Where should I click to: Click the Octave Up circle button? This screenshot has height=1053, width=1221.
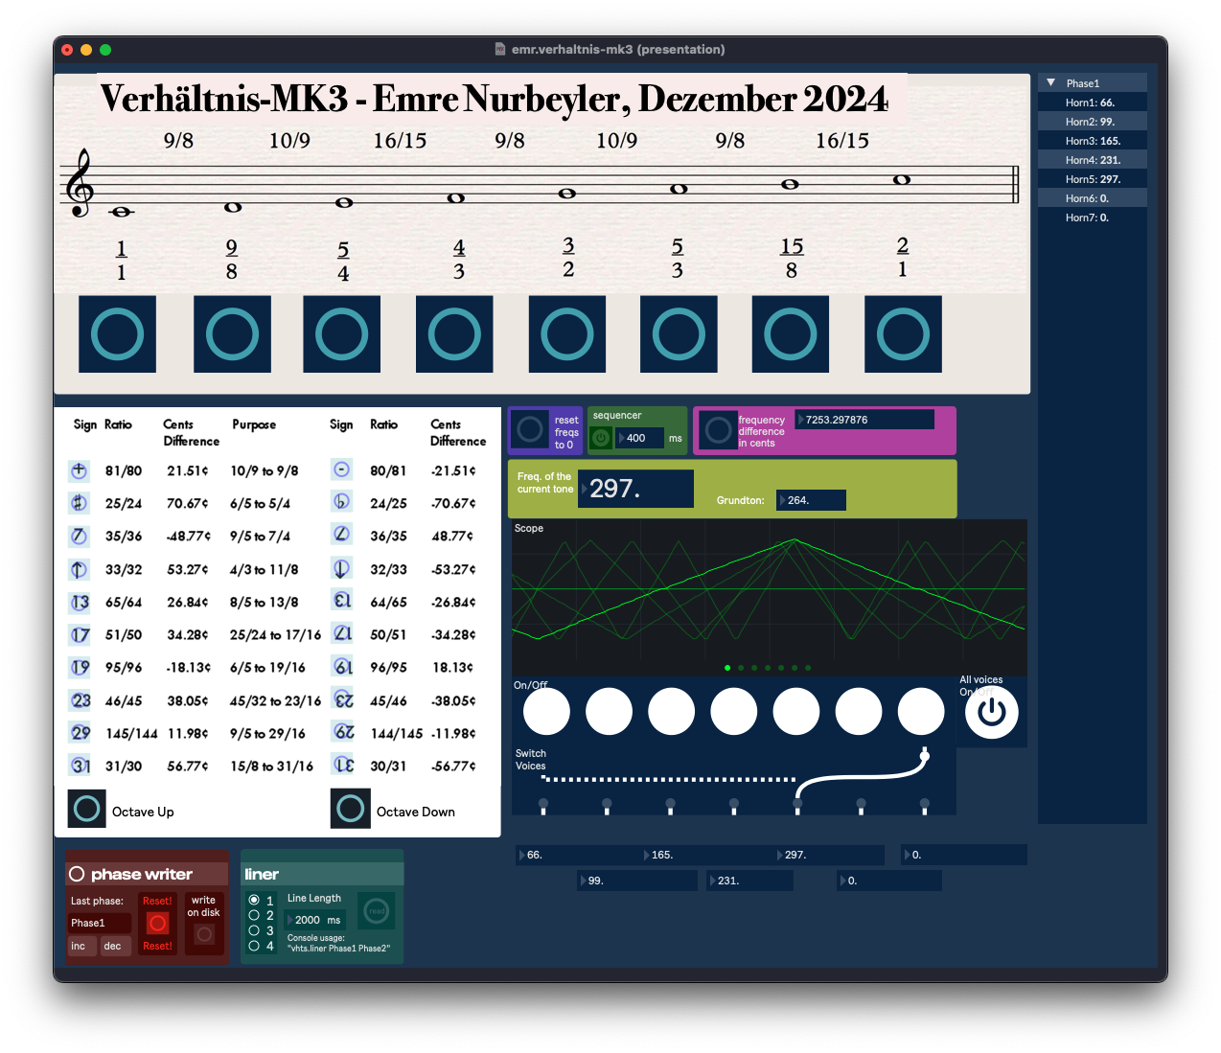(x=86, y=809)
